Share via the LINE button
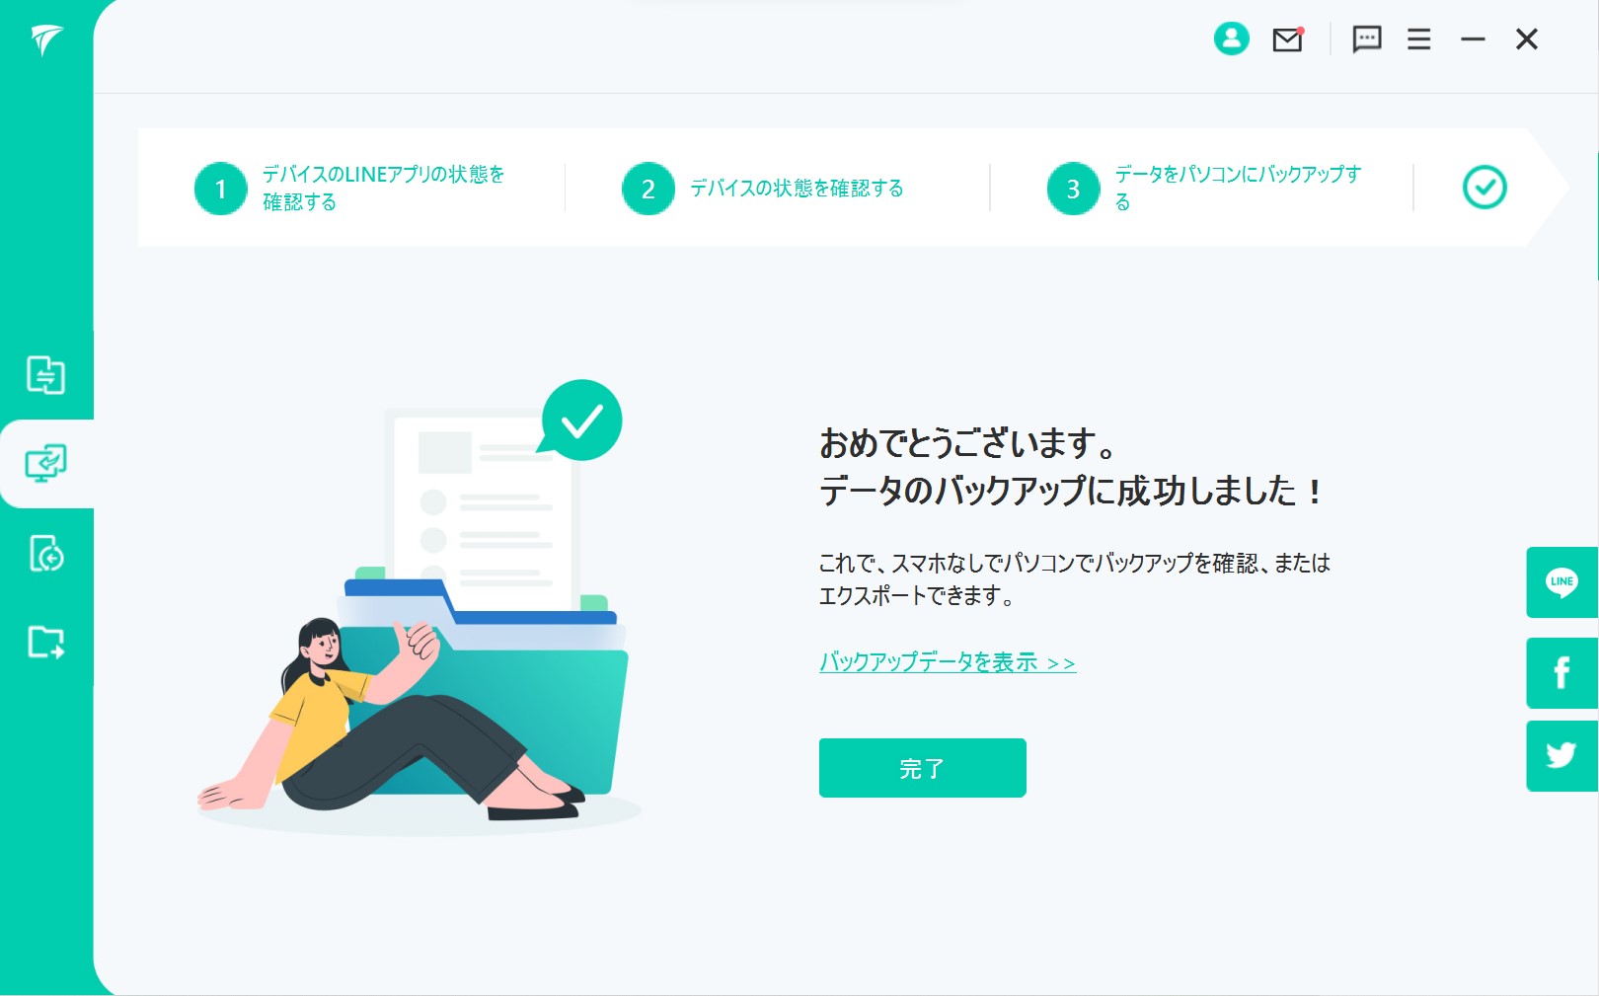Viewport: 1599px width, 996px height. click(x=1561, y=582)
